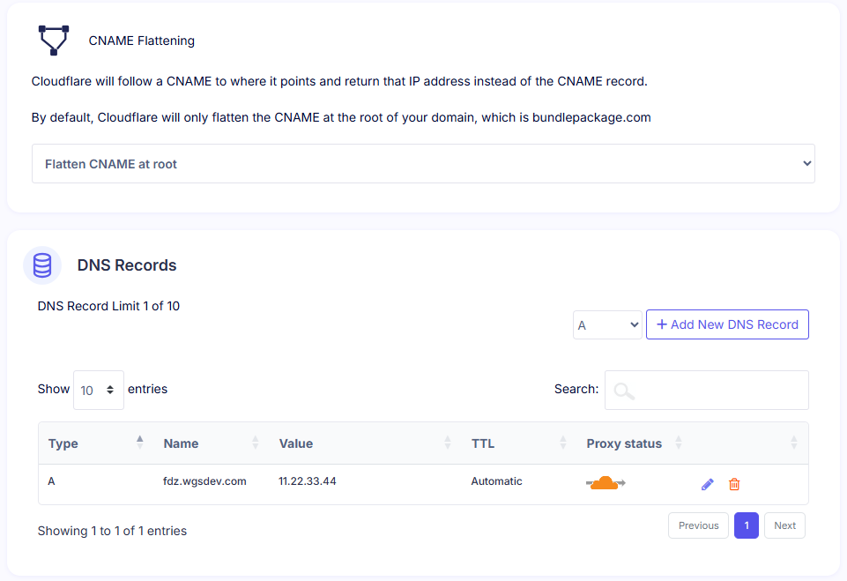This screenshot has height=581, width=847.
Task: Click the DNS Records heading
Action: [127, 265]
